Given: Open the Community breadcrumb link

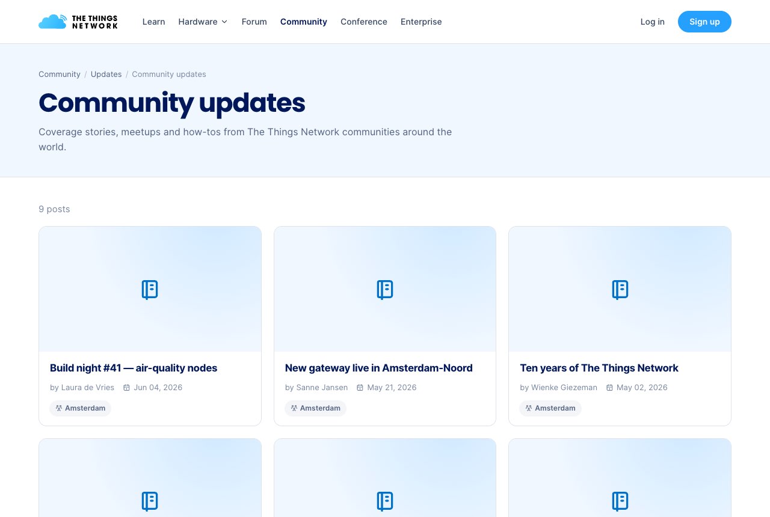Looking at the screenshot, I should (x=60, y=74).
